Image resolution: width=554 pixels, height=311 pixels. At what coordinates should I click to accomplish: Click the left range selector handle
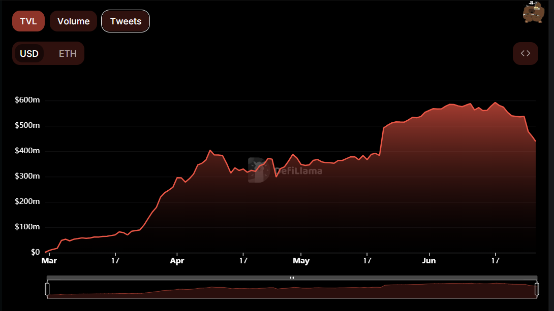tap(47, 289)
